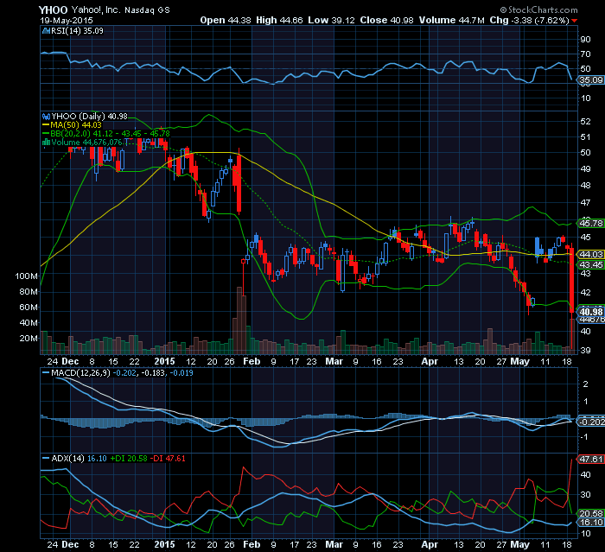Click the Low 39.12 value
This screenshot has width=605, height=552.
pos(331,20)
